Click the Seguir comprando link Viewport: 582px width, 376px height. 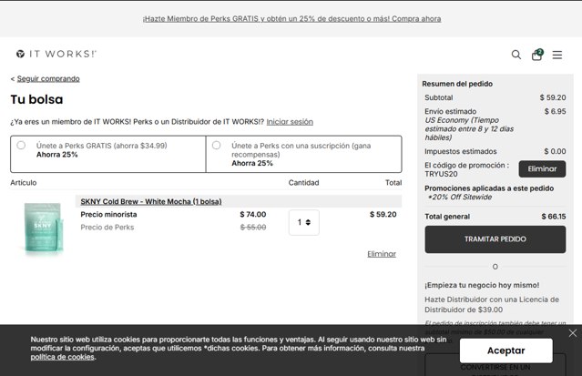click(48, 78)
